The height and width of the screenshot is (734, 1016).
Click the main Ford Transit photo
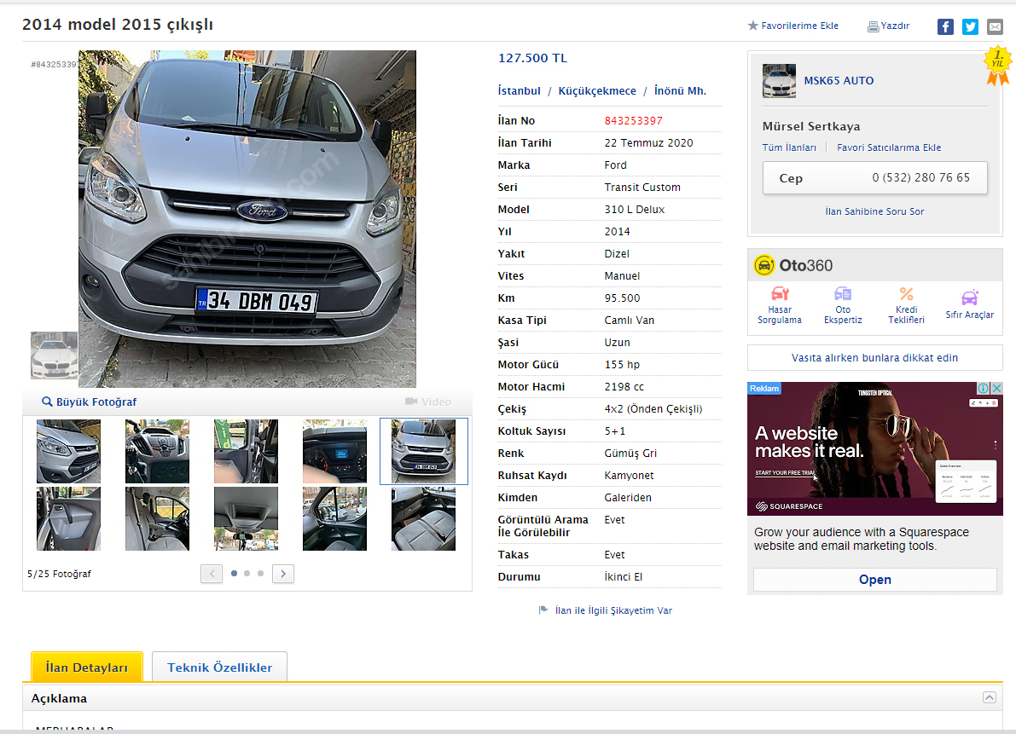(x=247, y=219)
